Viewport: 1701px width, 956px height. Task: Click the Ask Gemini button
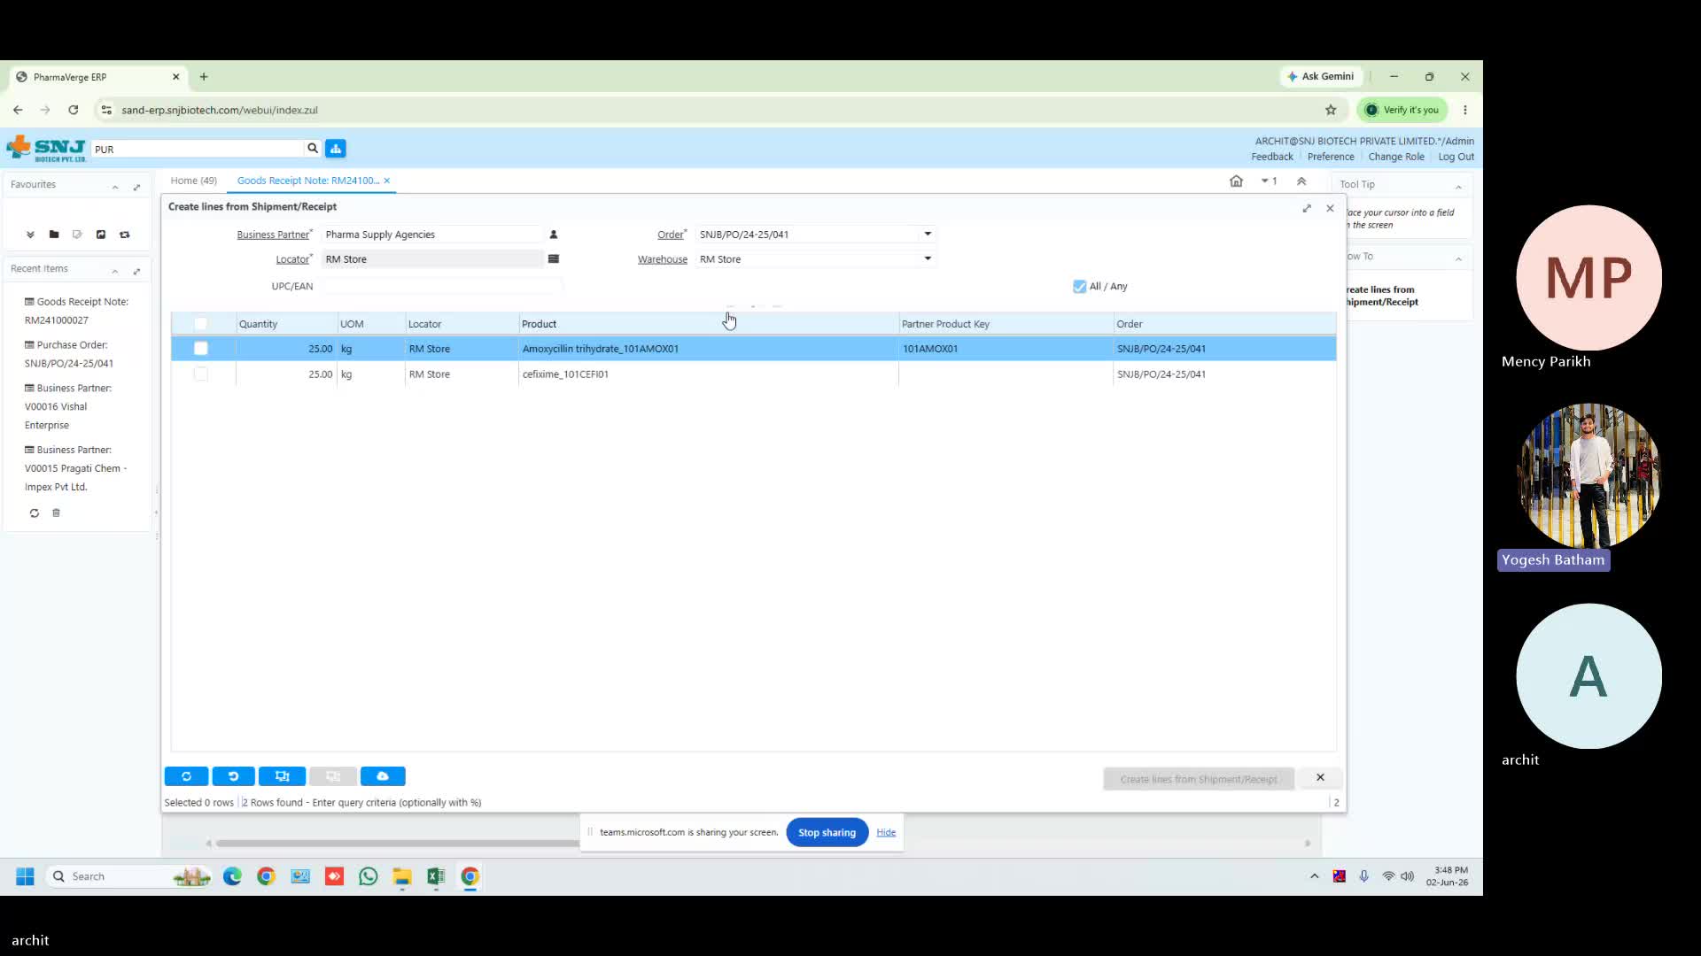click(1321, 76)
